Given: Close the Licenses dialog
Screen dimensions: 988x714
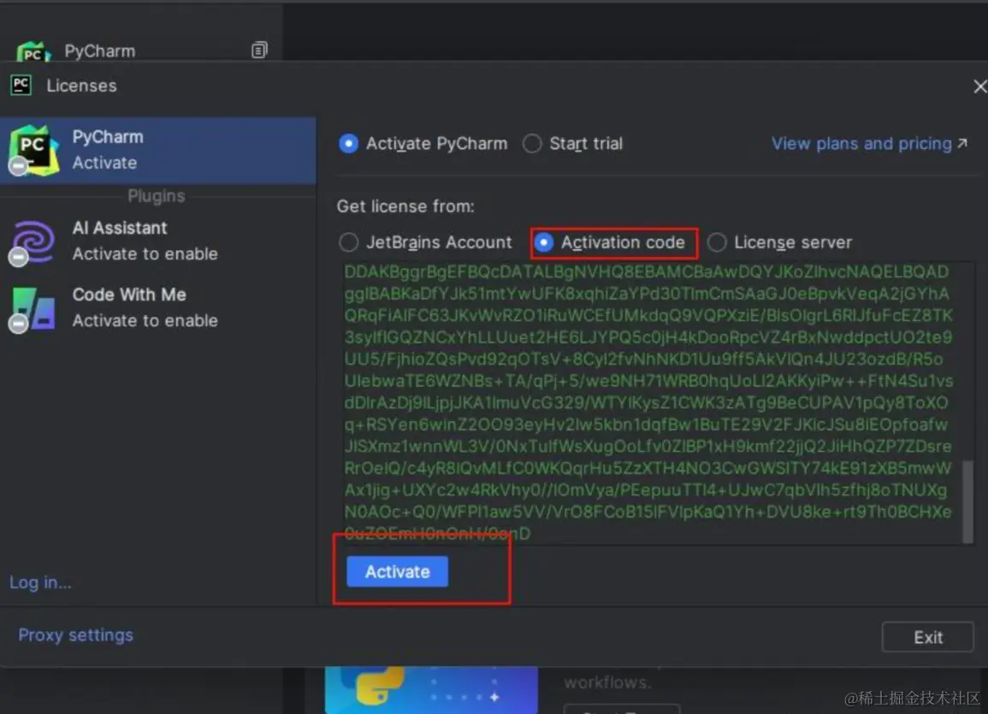Looking at the screenshot, I should click(x=979, y=86).
